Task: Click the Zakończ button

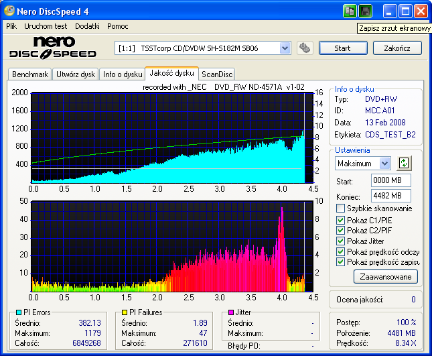Action: (x=397, y=48)
